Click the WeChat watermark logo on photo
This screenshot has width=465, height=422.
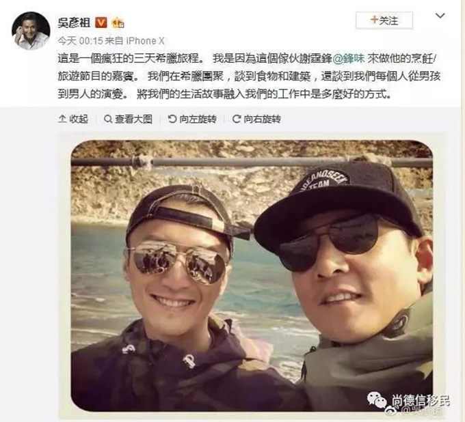point(377,400)
